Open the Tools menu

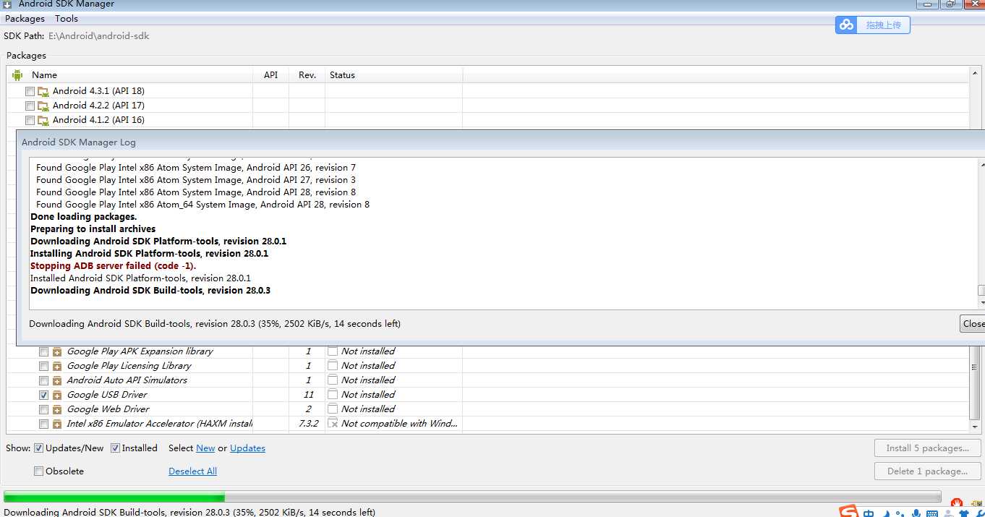pyautogui.click(x=67, y=19)
